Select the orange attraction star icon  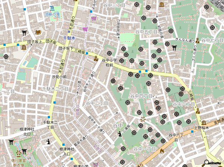click(x=142, y=120)
